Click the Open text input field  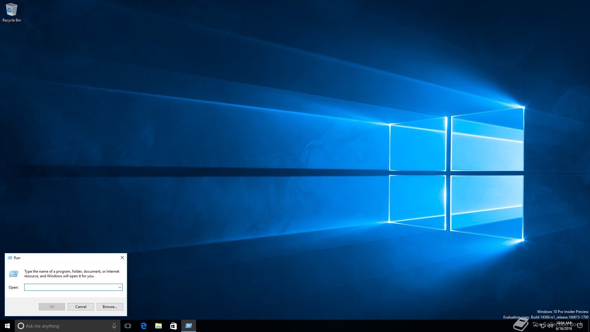pyautogui.click(x=71, y=287)
